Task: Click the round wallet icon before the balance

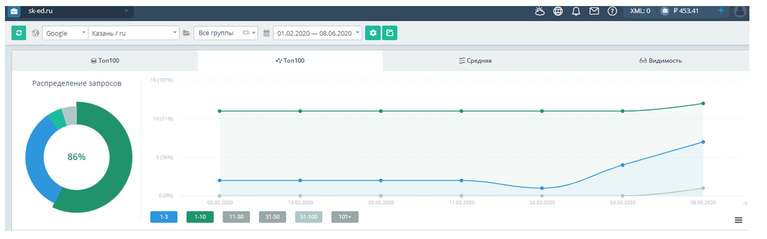Action: 665,11
